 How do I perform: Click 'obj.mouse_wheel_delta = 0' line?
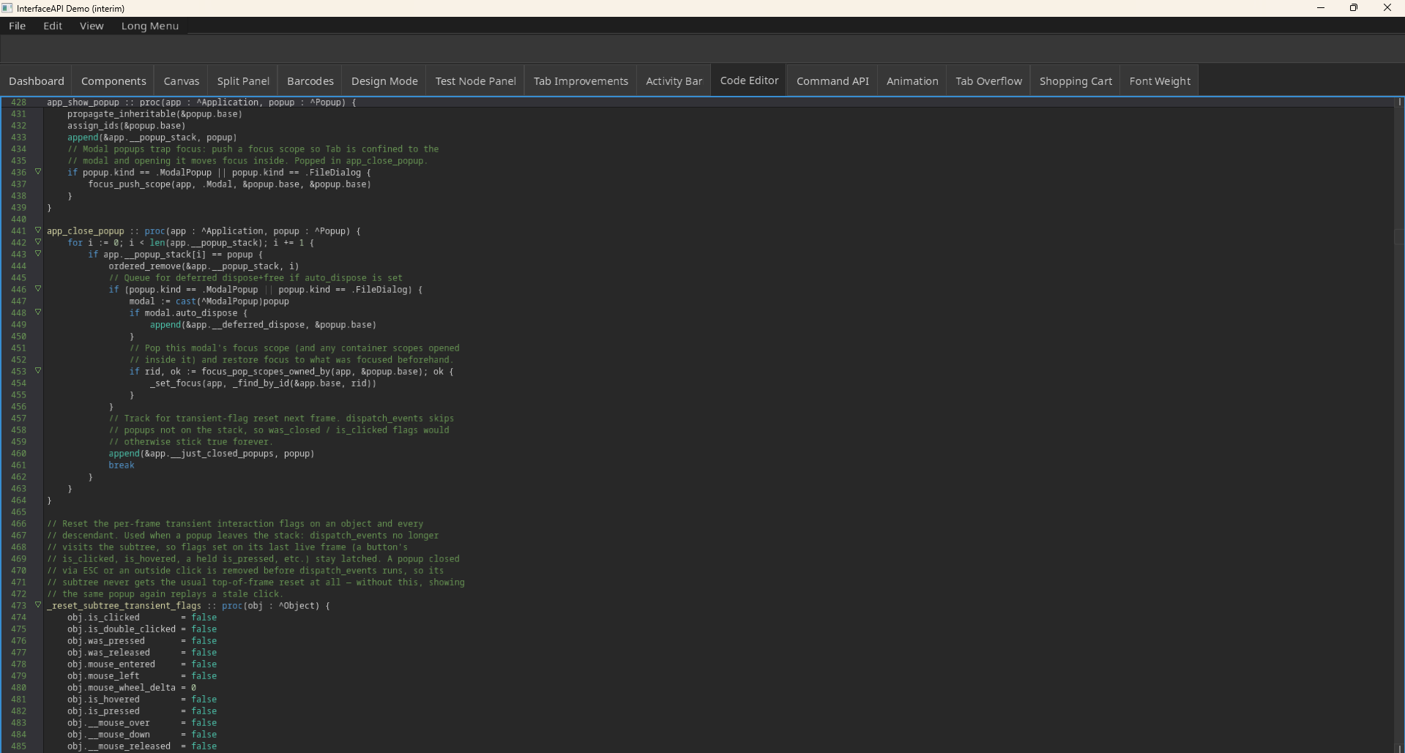tap(132, 688)
